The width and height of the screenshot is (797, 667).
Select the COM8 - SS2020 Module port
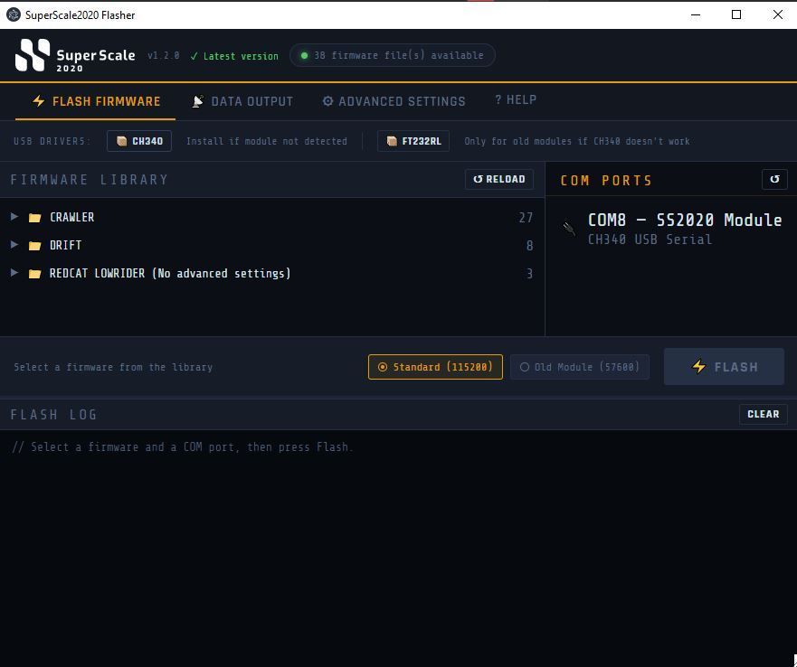(x=671, y=228)
